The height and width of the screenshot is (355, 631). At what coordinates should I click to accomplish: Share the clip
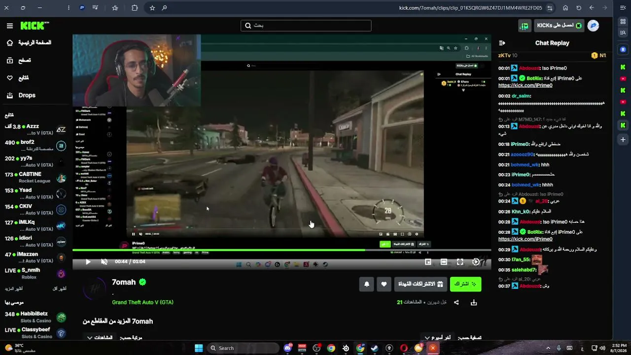pyautogui.click(x=456, y=302)
